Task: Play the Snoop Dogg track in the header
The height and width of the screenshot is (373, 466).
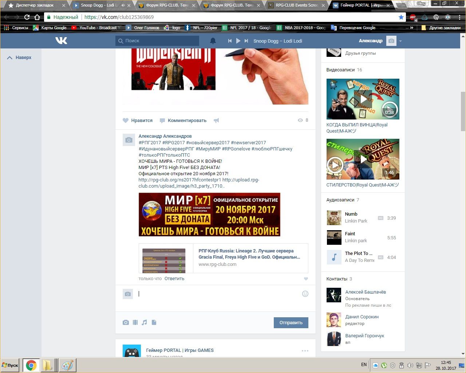Action: (238, 41)
